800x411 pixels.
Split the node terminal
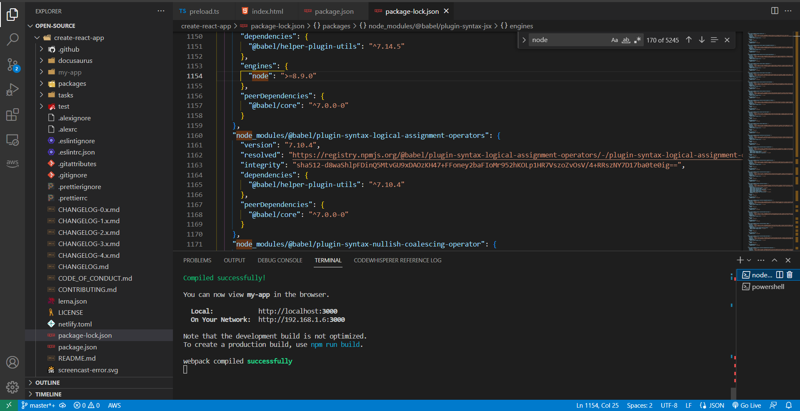[780, 275]
